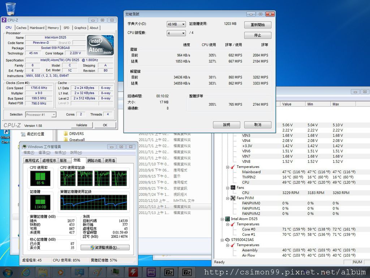The width and height of the screenshot is (370, 278).
Task: Switch to the 處理程序 tab in Task Manager
Action: click(49, 160)
